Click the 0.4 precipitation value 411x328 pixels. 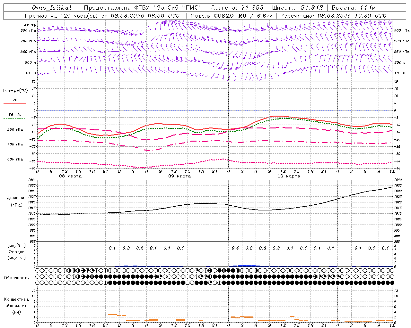(235, 248)
